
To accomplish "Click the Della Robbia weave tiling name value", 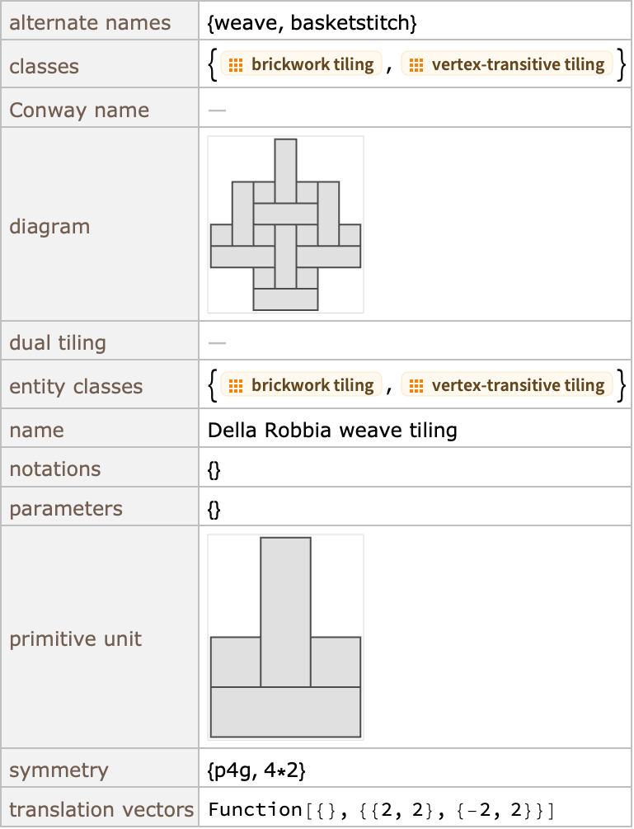I will (x=332, y=430).
